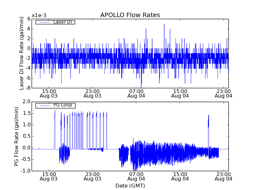Click the Laser DI blue line sample in legend

click(x=45, y=22)
